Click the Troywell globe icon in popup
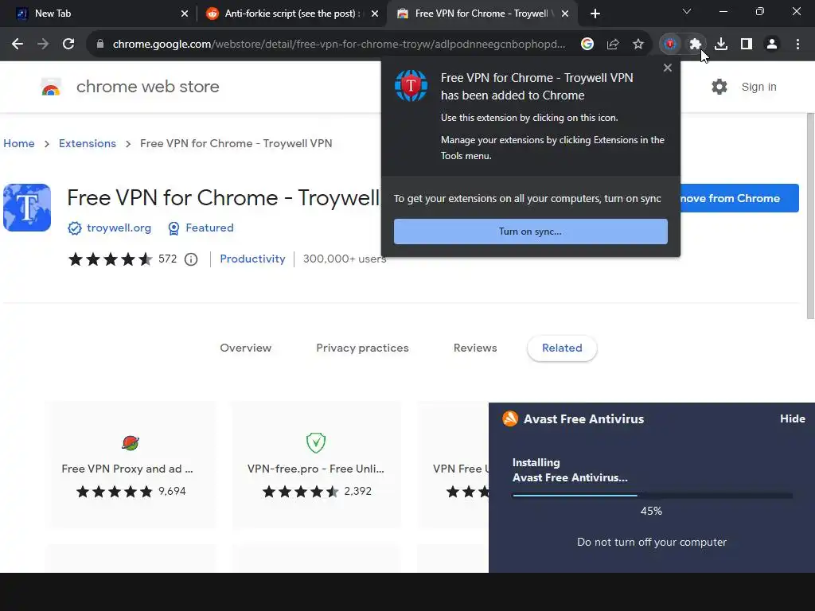This screenshot has width=815, height=611. coord(411,86)
